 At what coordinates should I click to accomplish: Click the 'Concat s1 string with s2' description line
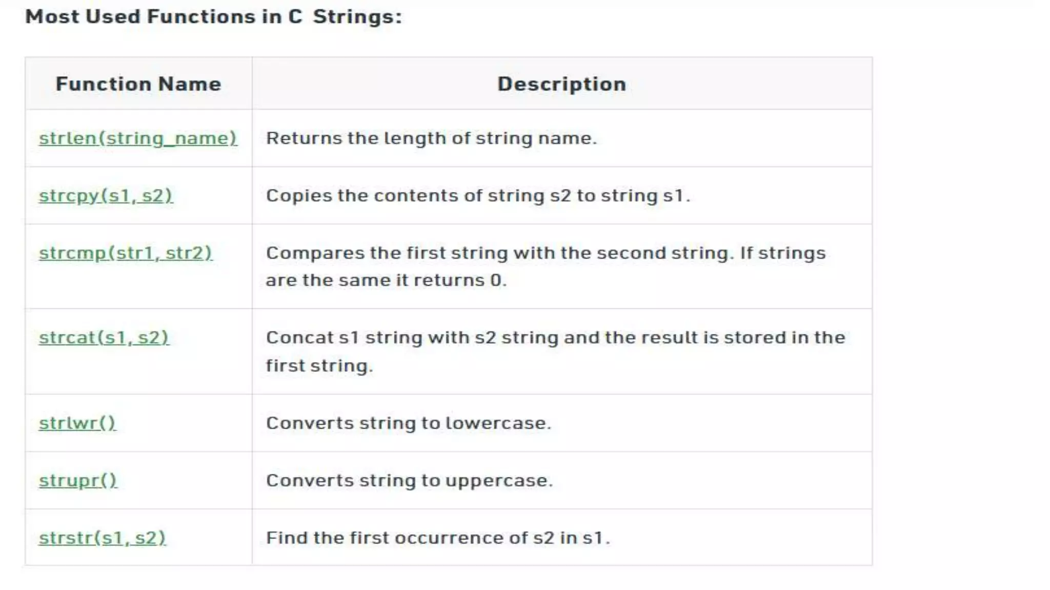[555, 338]
